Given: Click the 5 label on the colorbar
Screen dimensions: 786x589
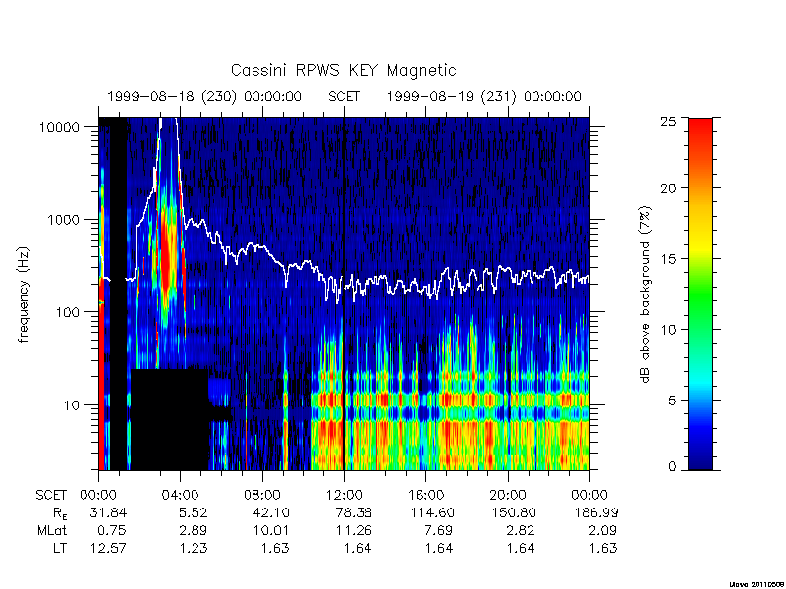Looking at the screenshot, I should coord(672,401).
